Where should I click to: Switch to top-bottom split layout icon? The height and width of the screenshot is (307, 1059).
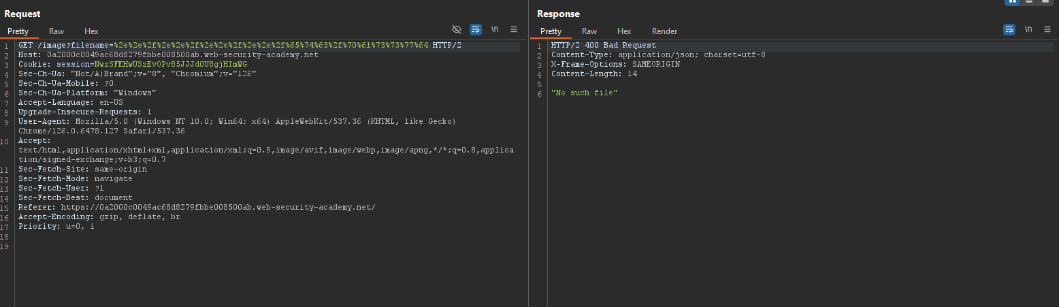pyautogui.click(x=1030, y=2)
